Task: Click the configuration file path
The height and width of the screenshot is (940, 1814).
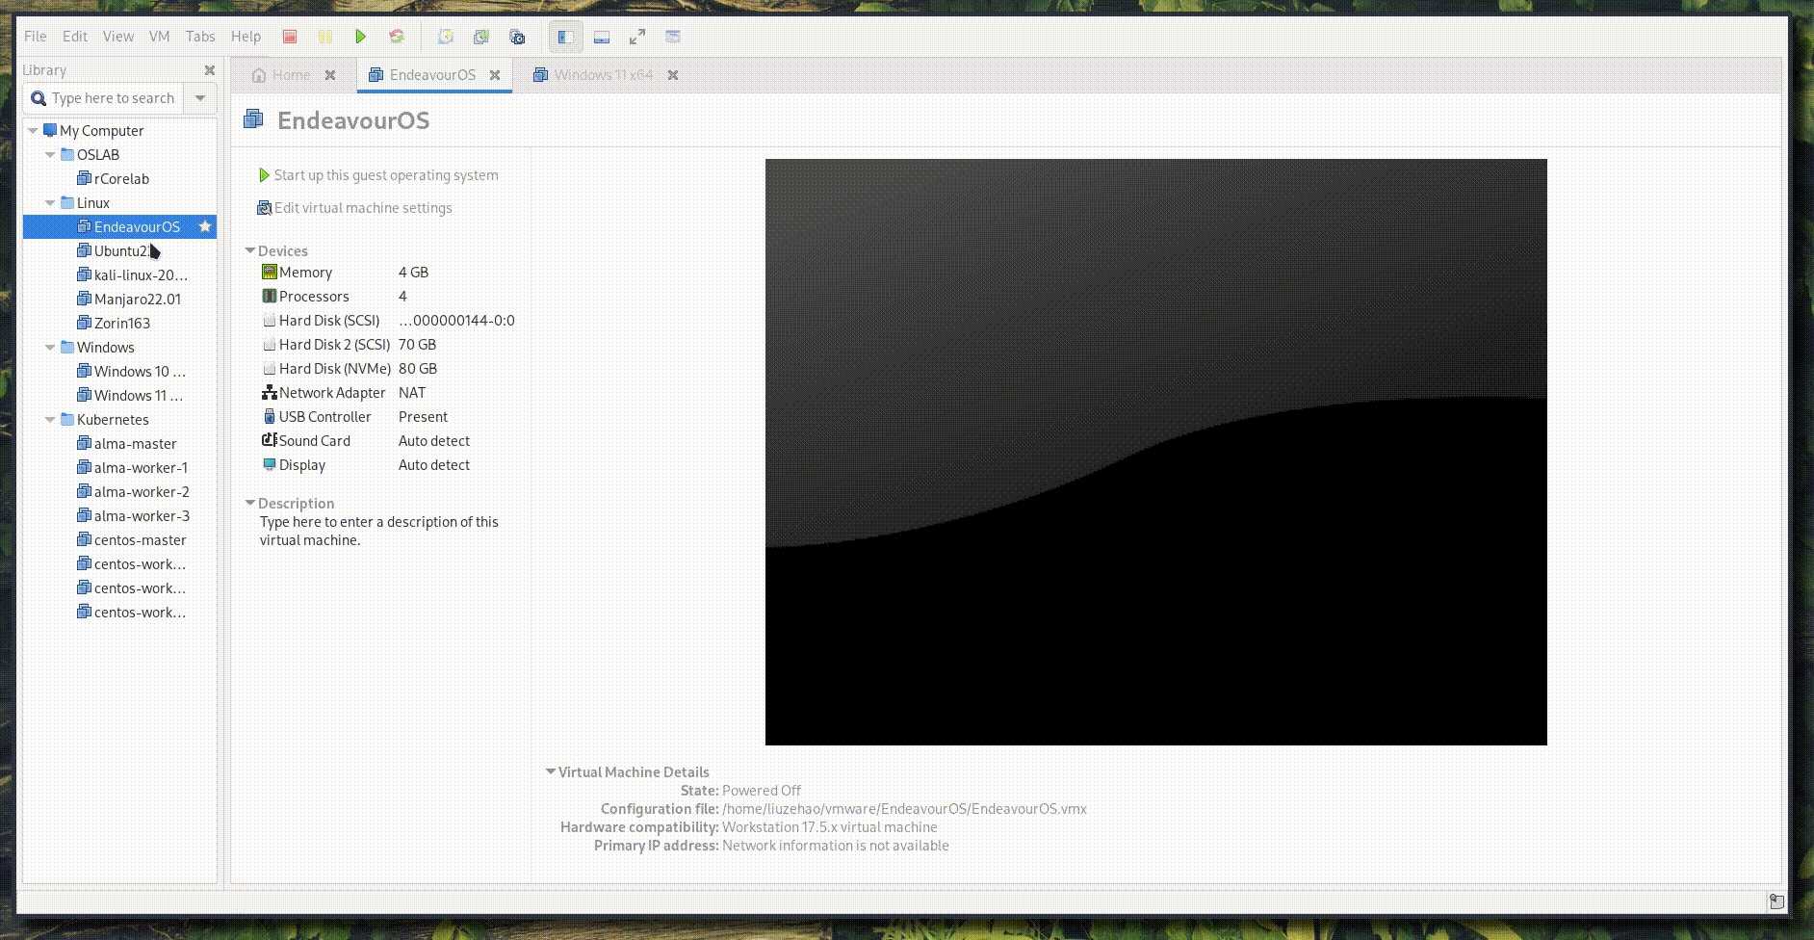Action: 904,809
